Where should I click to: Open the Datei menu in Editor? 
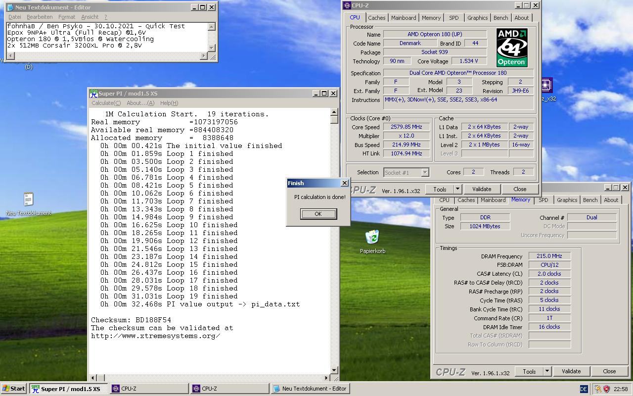pos(15,17)
